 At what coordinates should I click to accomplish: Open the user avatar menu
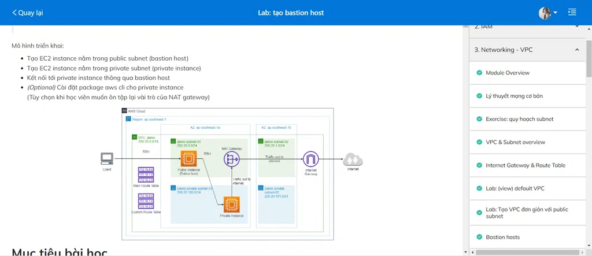pyautogui.click(x=545, y=13)
